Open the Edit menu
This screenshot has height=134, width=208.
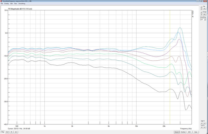tap(11, 4)
